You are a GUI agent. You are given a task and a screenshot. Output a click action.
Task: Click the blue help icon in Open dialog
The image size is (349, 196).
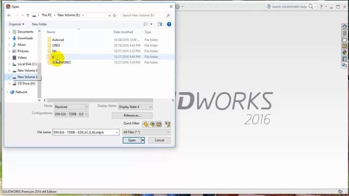(169, 24)
